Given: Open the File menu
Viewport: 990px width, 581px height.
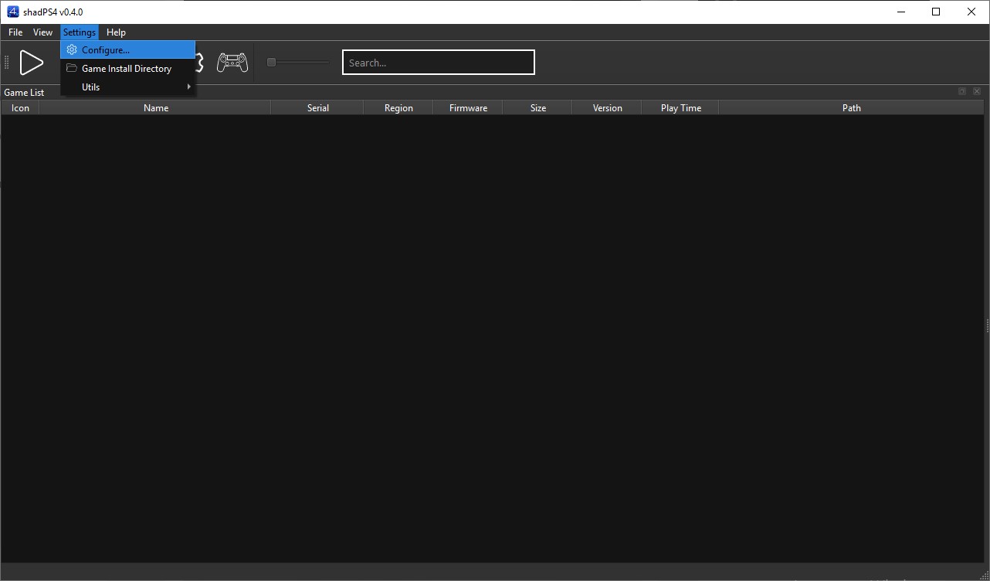Looking at the screenshot, I should pos(15,32).
